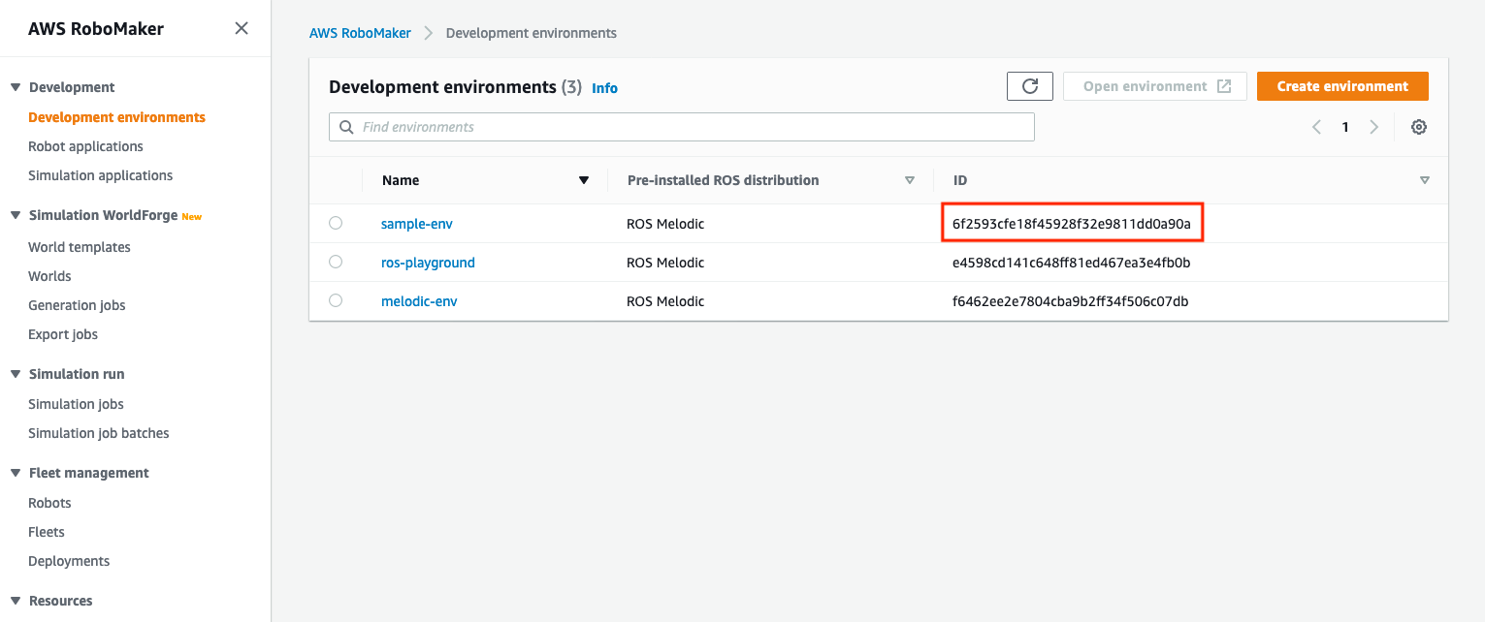The height and width of the screenshot is (622, 1485).
Task: Open World templates page
Action: point(80,247)
